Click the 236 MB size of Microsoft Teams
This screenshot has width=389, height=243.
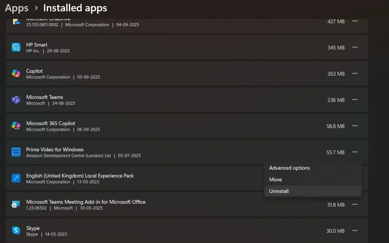336,100
